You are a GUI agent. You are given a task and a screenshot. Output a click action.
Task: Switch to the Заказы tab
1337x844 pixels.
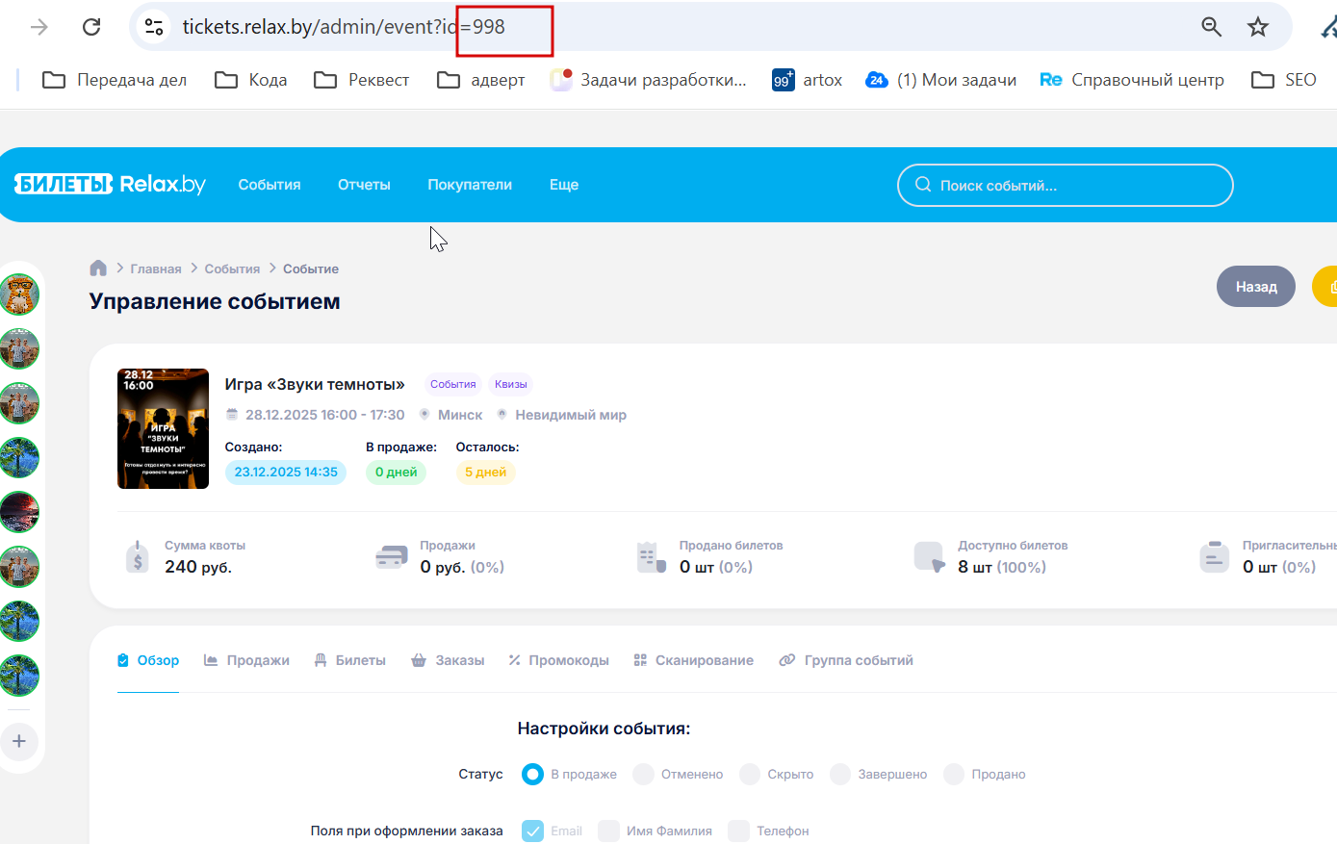click(x=448, y=660)
